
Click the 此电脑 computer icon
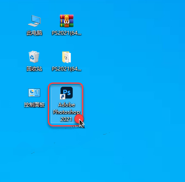click(x=34, y=21)
